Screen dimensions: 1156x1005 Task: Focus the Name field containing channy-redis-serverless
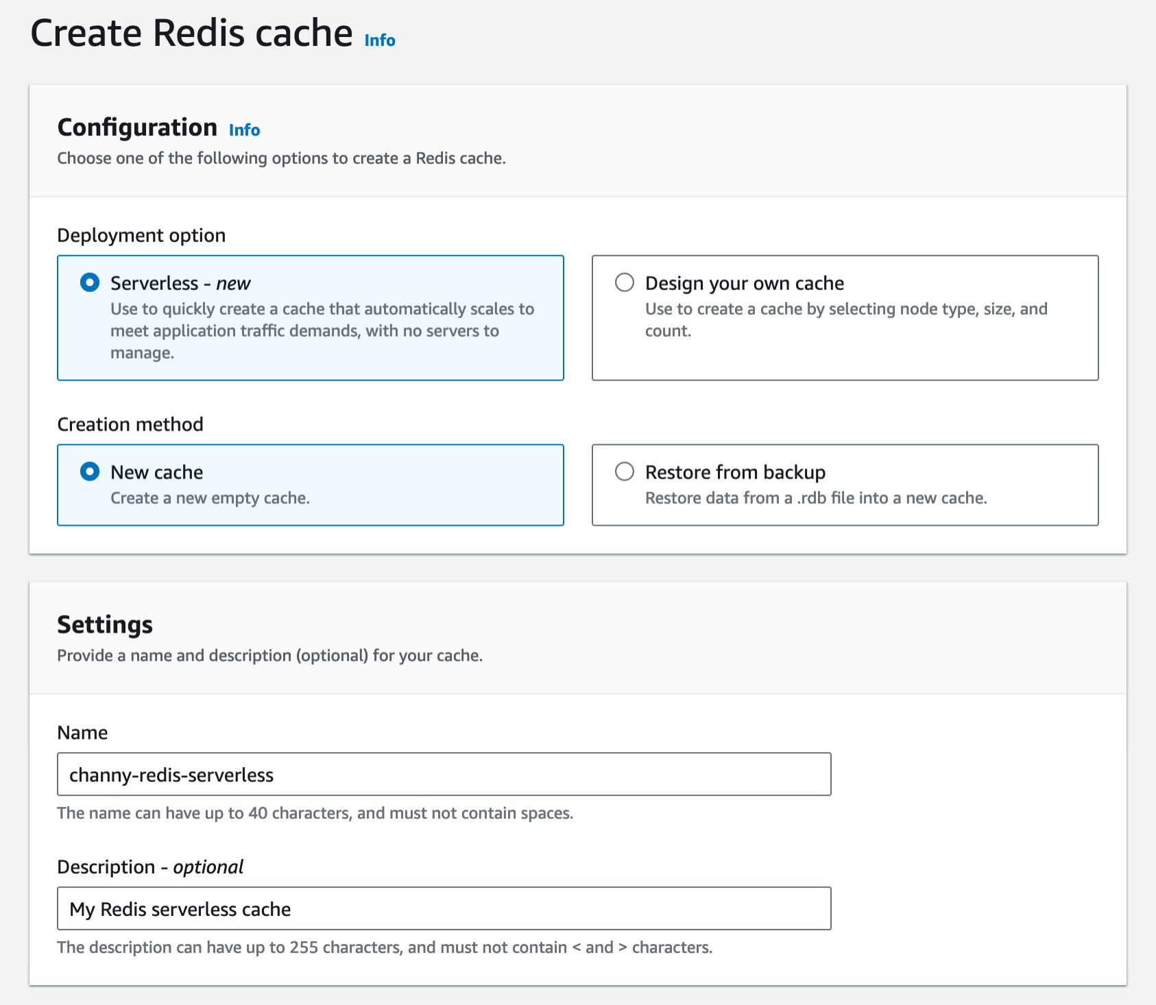coord(444,775)
